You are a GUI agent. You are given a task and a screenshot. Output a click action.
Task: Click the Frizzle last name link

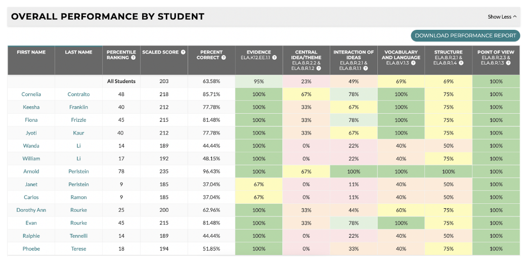pos(78,120)
